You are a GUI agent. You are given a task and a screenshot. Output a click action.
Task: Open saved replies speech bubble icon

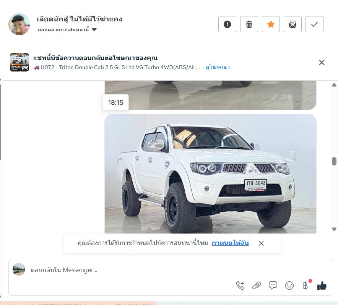(x=273, y=286)
